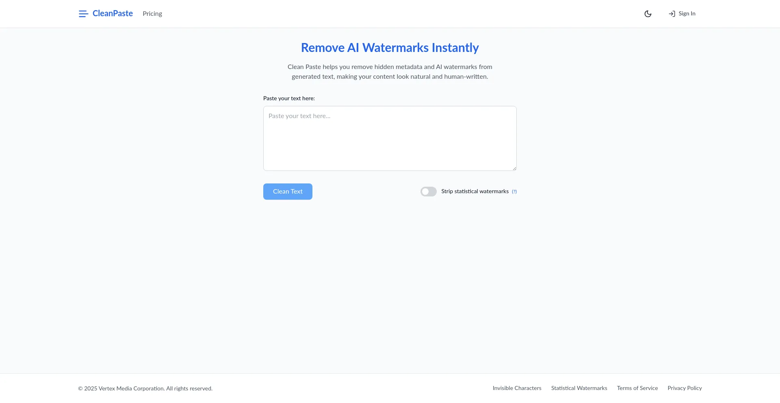This screenshot has height=403, width=780.
Task: Open the Statistical Watermarks footer link
Action: click(x=579, y=388)
